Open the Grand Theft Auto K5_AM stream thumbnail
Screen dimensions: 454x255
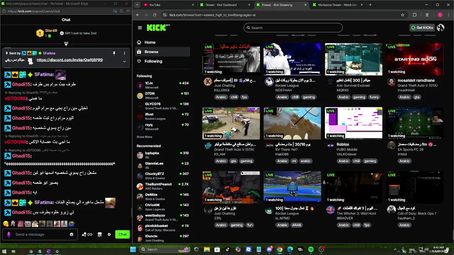point(231,123)
